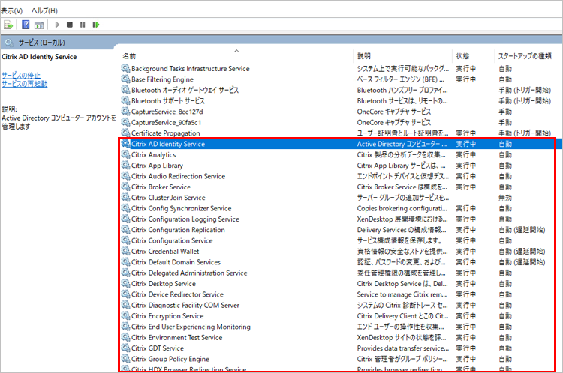Select Citrix Device Redirector Service name
This screenshot has width=563, height=373.
point(177,294)
